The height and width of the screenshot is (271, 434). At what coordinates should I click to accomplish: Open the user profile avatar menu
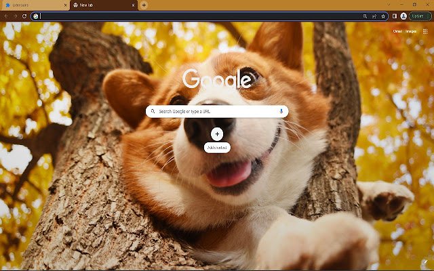tap(403, 16)
